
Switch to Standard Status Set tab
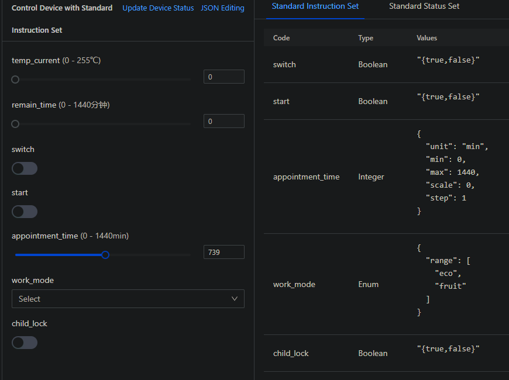pyautogui.click(x=424, y=6)
